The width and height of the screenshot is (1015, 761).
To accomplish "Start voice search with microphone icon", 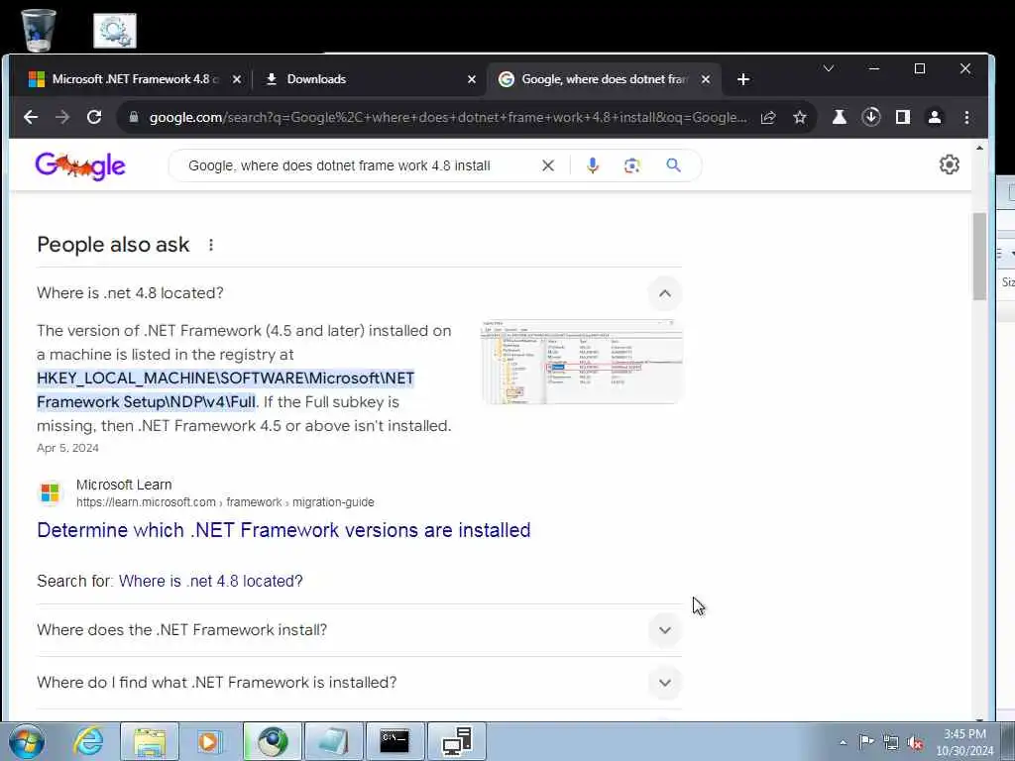I will [593, 165].
